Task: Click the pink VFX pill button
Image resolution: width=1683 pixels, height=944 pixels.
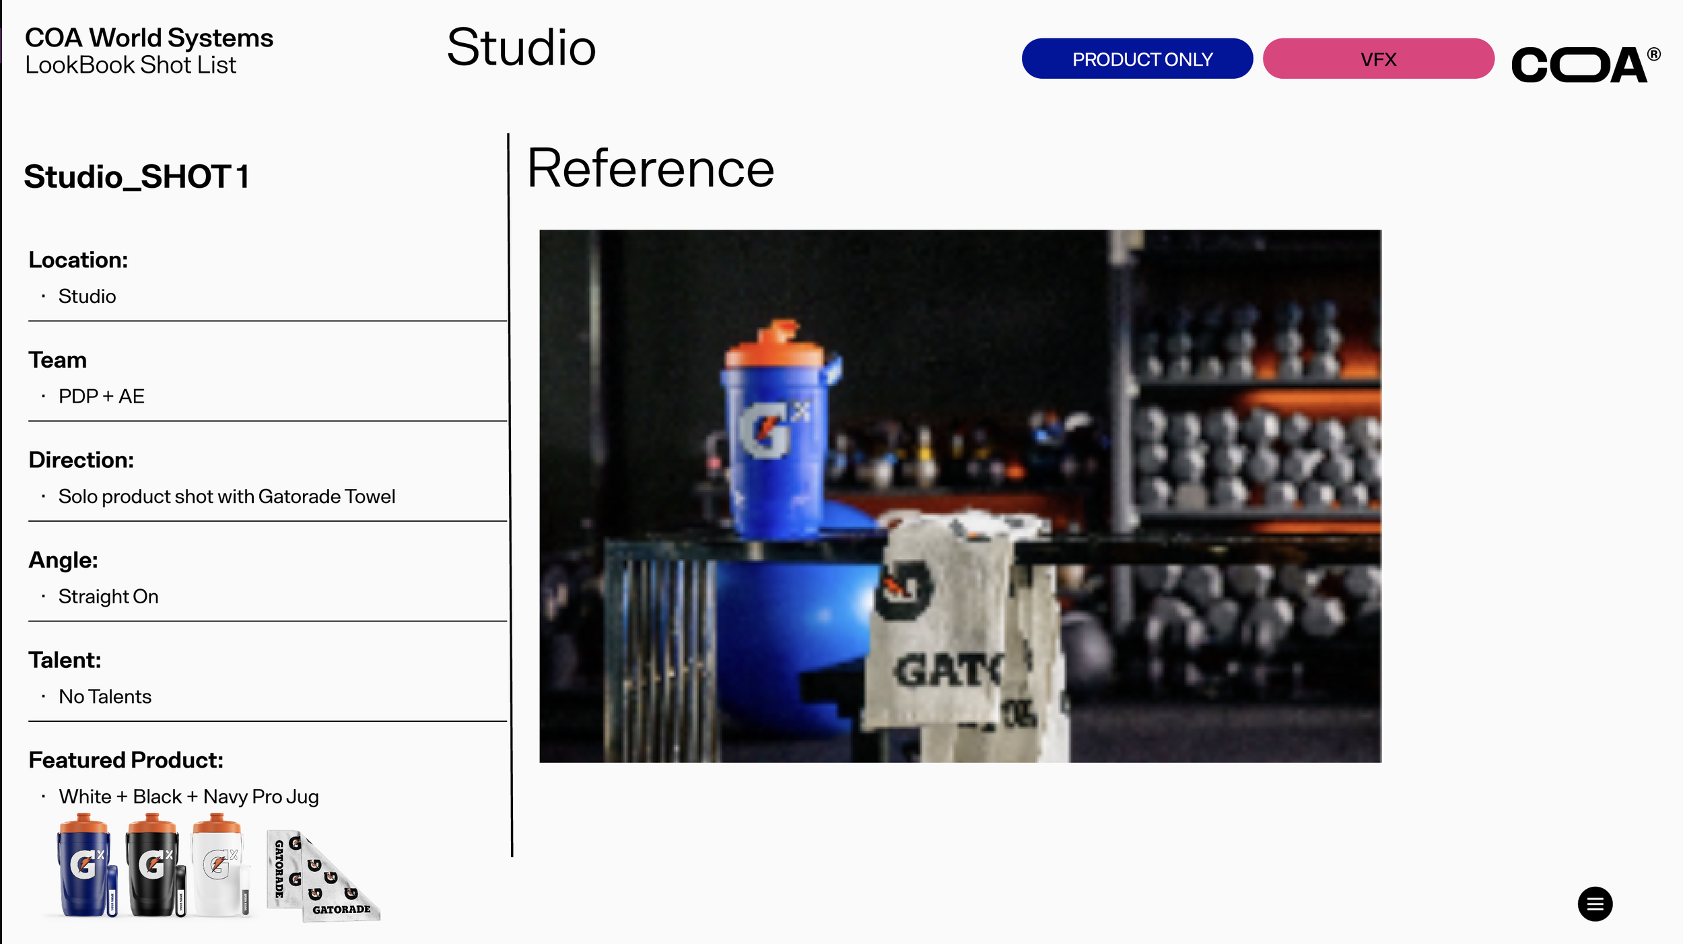Action: 1377,59
